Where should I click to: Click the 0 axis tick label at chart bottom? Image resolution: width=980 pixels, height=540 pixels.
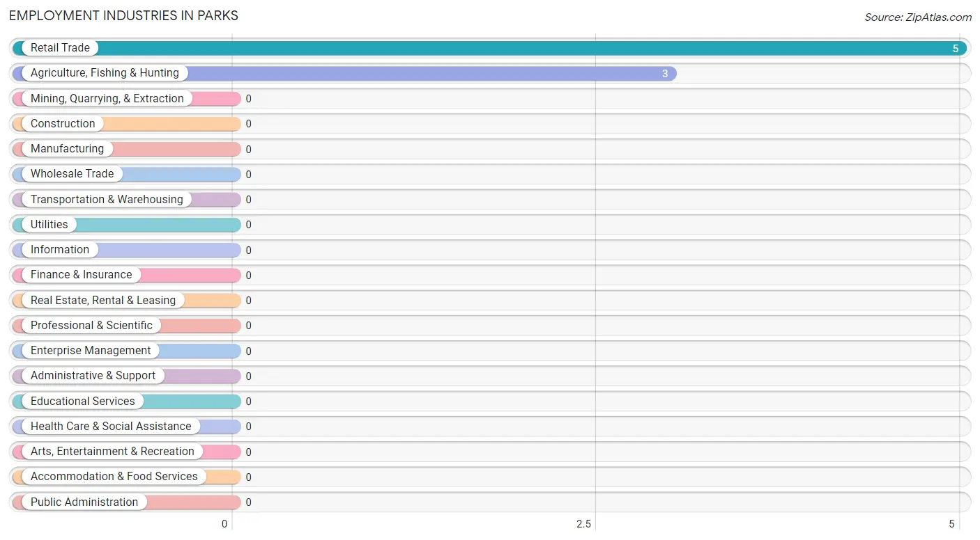[x=224, y=524]
